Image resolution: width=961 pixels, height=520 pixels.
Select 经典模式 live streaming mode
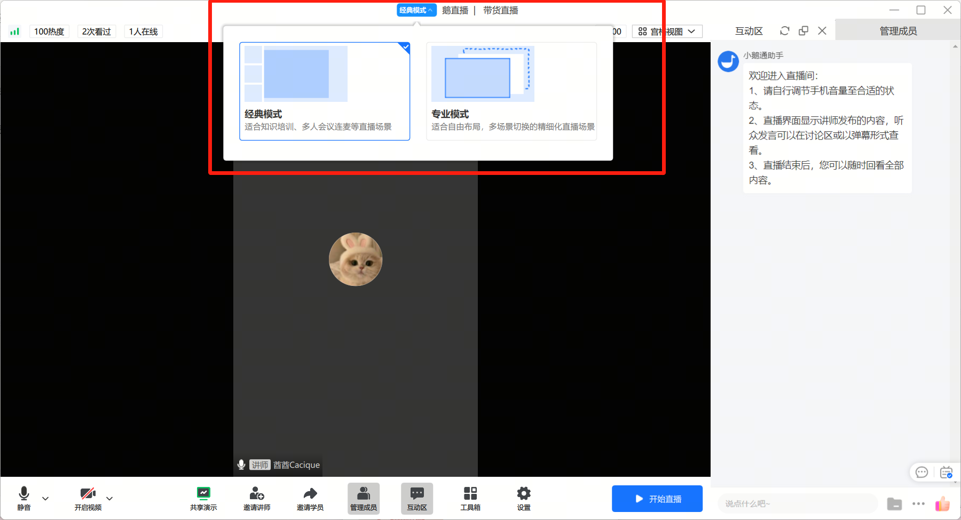pos(324,91)
